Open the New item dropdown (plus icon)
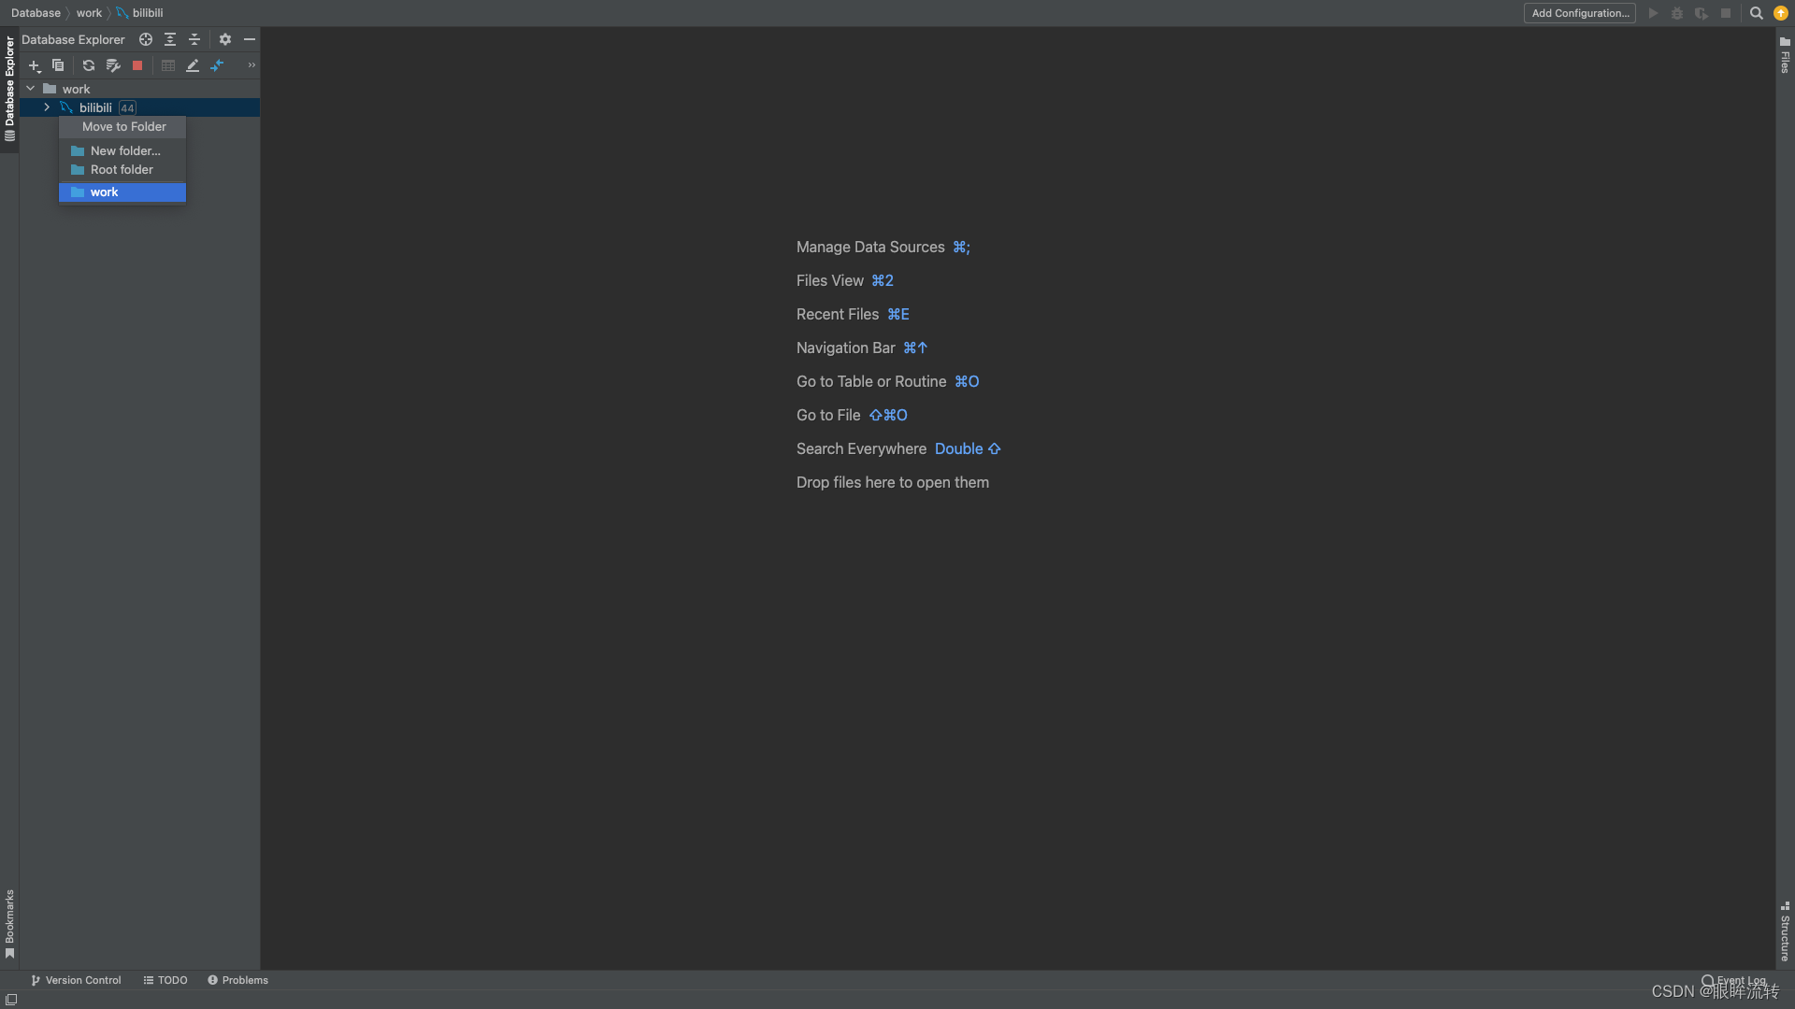The height and width of the screenshot is (1009, 1795). click(x=35, y=65)
